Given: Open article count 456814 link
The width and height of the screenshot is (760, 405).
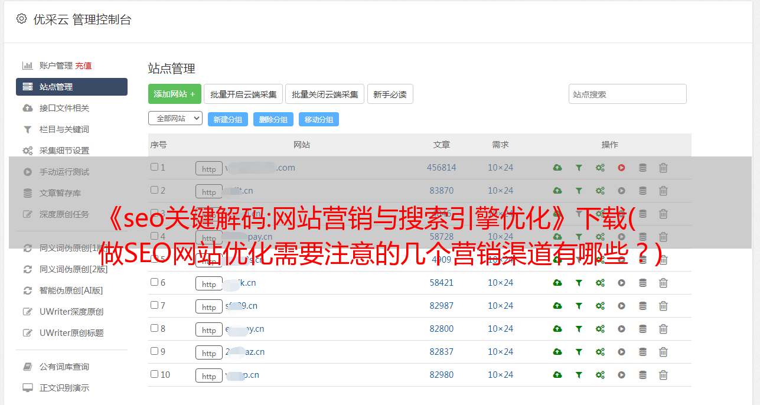Looking at the screenshot, I should (x=442, y=168).
